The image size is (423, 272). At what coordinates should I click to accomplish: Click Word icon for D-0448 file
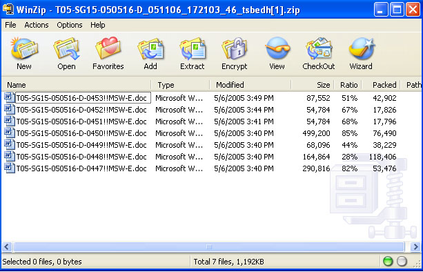point(10,156)
